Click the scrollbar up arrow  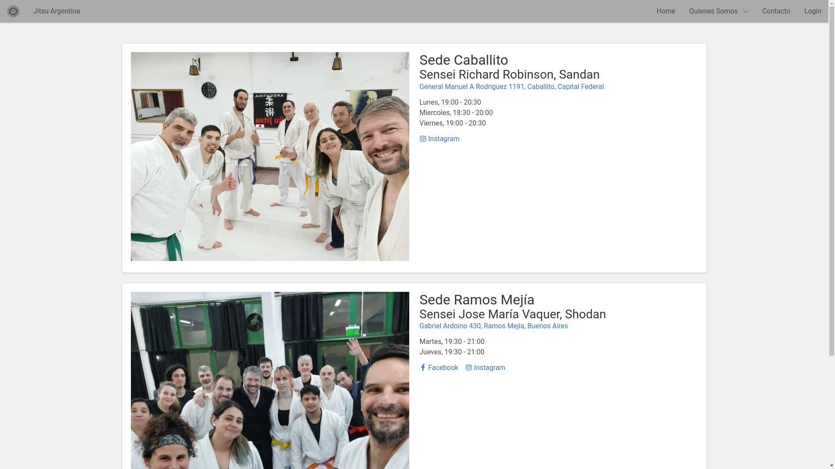point(832,3)
